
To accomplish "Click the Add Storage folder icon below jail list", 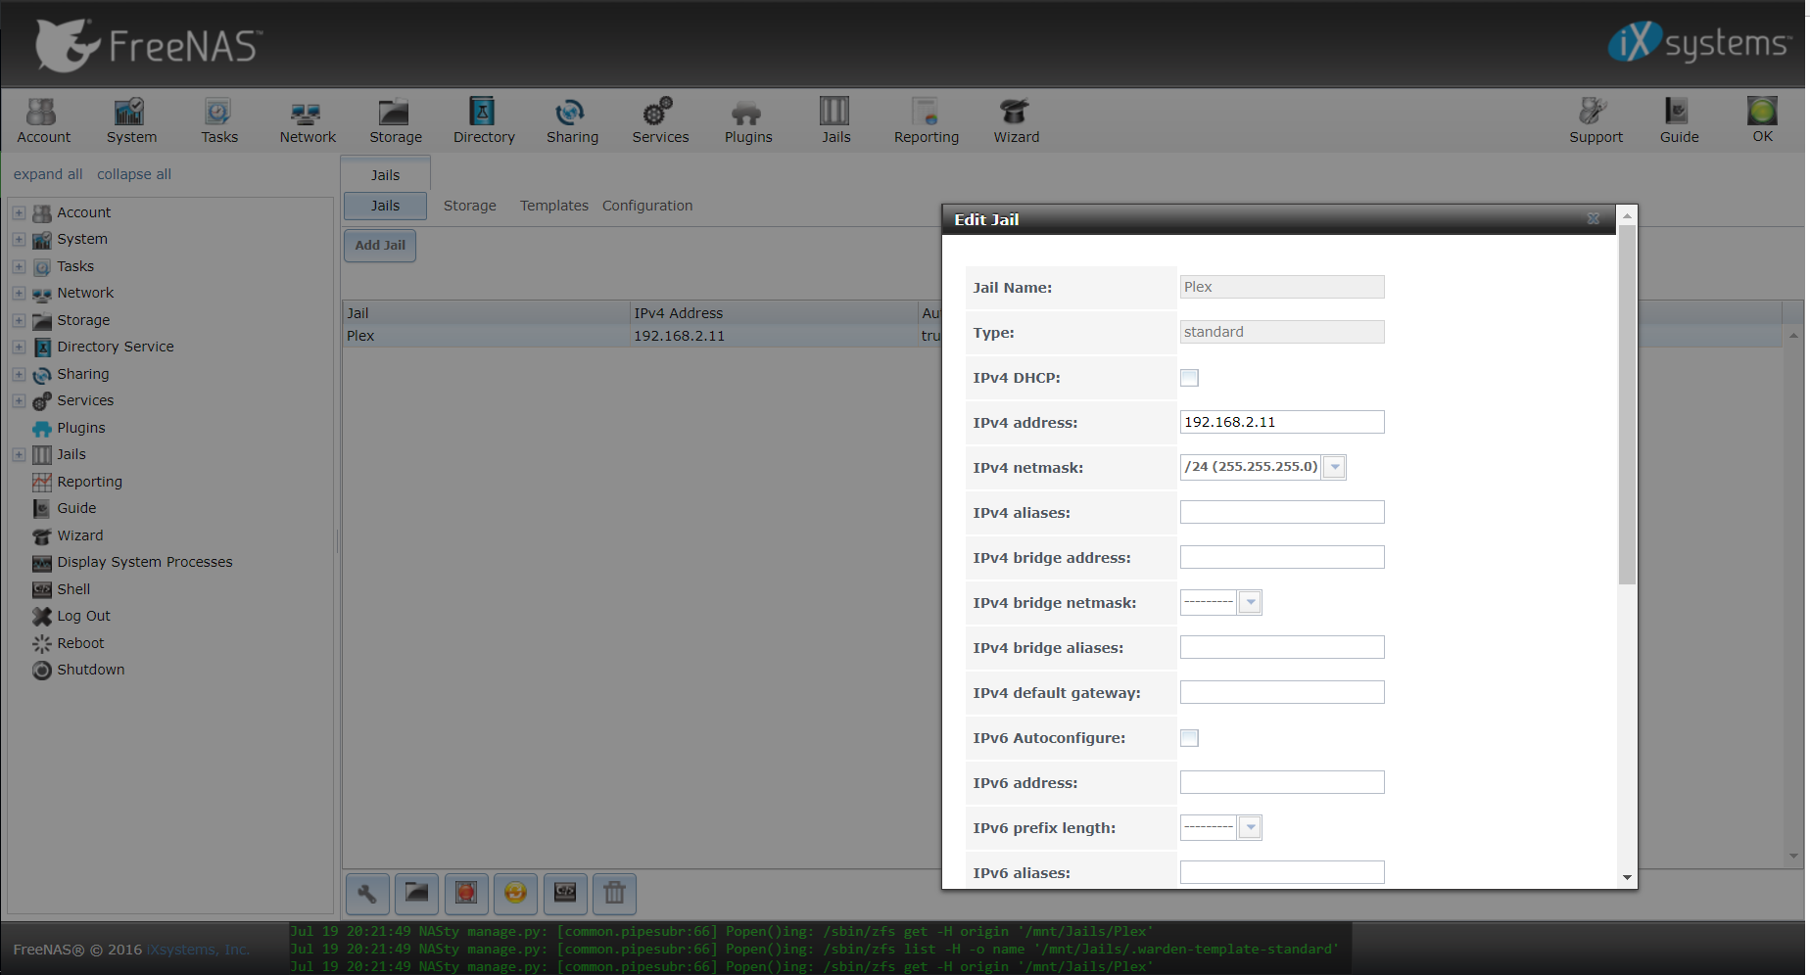I will tap(417, 894).
